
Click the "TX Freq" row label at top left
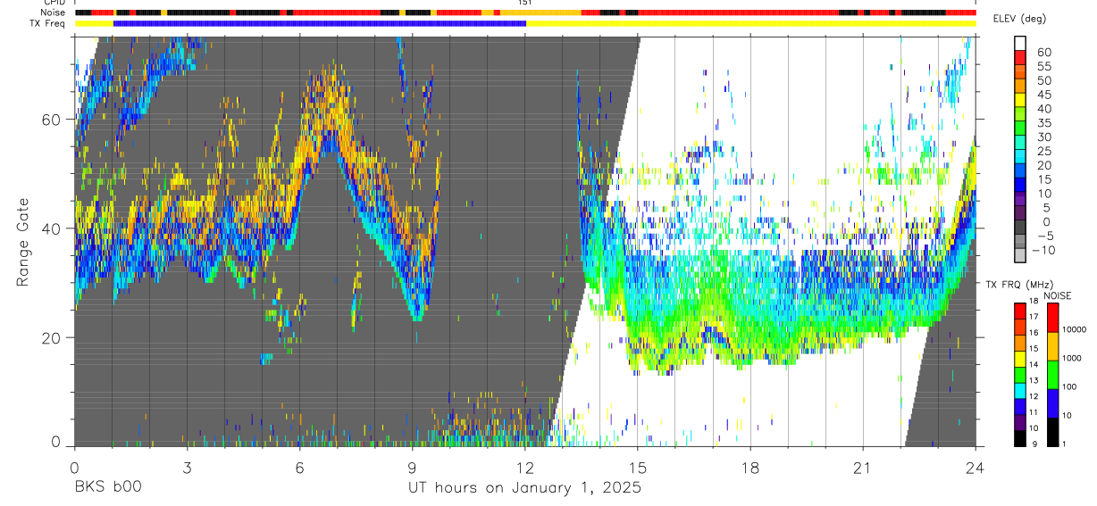48,23
